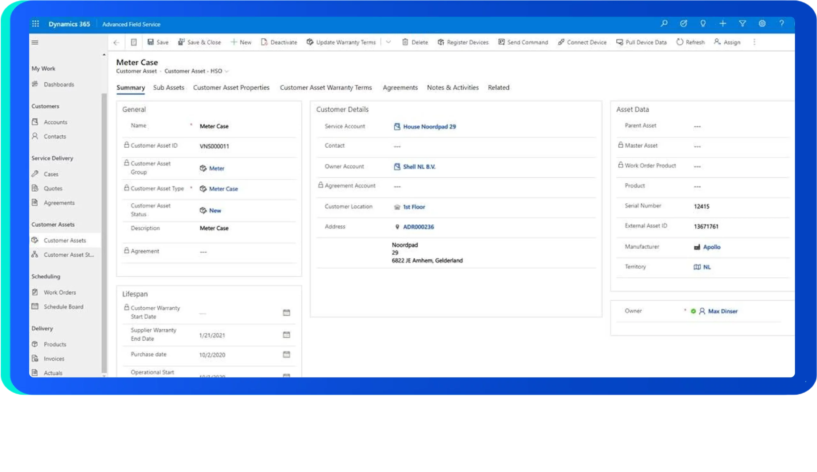Image resolution: width=817 pixels, height=472 pixels.
Task: Click the Save button
Action: pos(158,42)
